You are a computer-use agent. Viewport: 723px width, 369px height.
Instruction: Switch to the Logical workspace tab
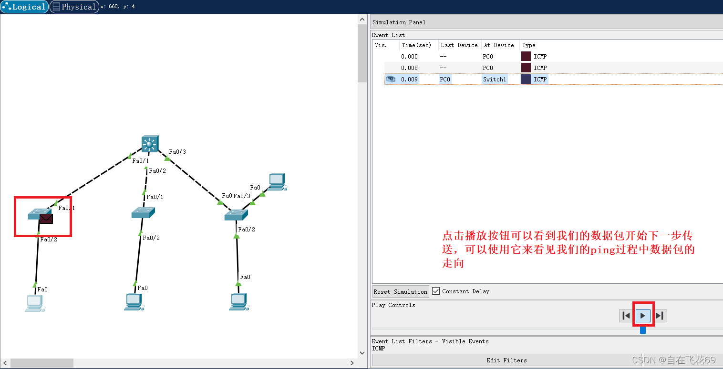pos(24,7)
